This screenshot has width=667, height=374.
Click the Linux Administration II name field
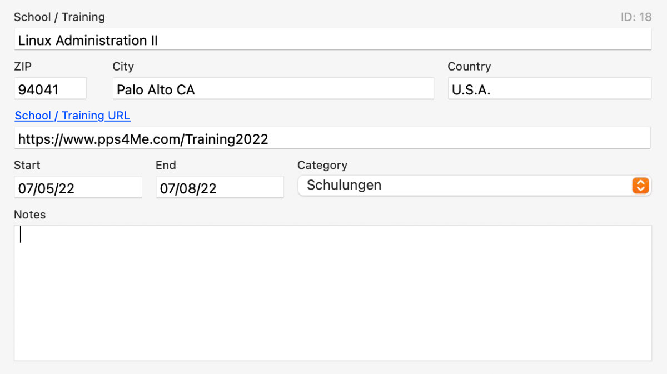332,40
